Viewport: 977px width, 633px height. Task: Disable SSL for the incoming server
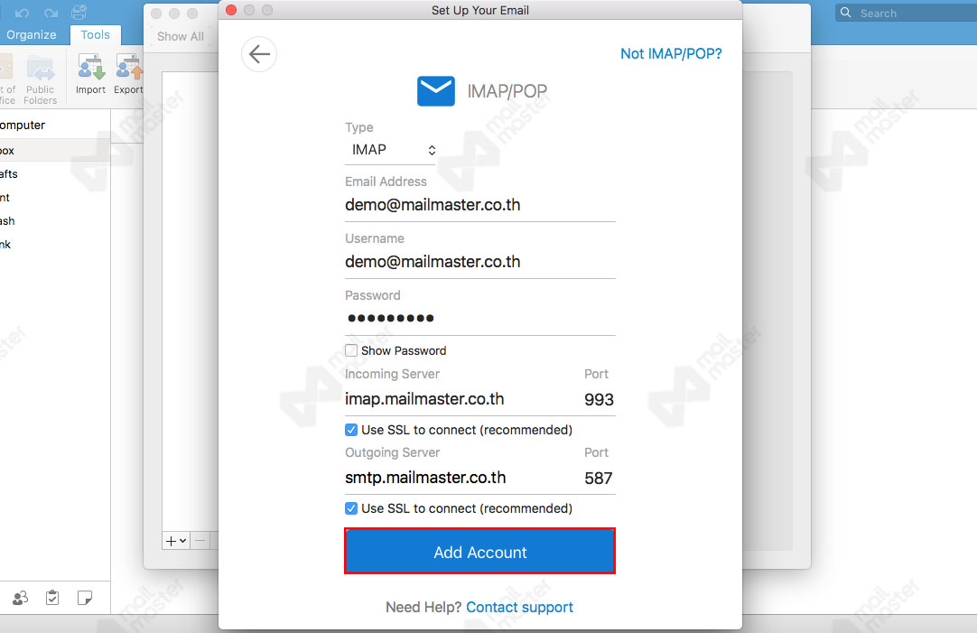coord(351,430)
